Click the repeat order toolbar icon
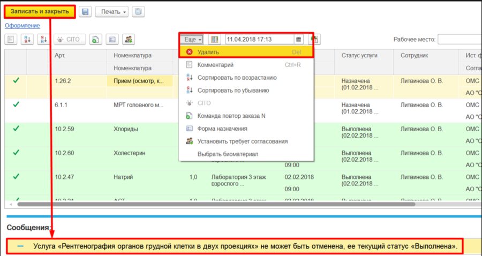482x256 pixels. tap(94, 39)
